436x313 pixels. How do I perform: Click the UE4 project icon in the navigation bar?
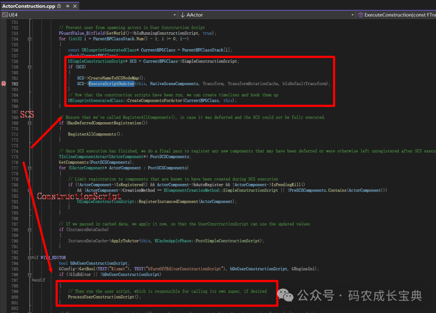click(6, 15)
